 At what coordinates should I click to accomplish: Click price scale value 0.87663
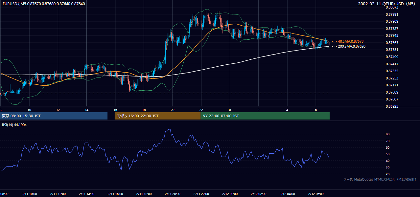[392, 43]
